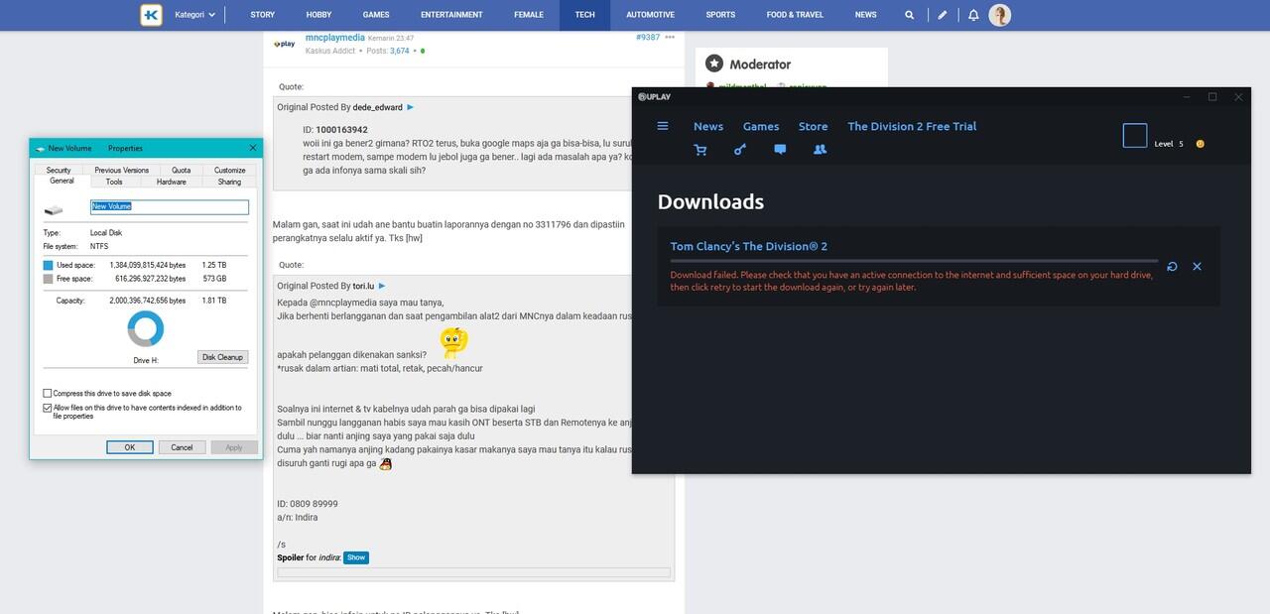This screenshot has width=1270, height=614.
Task: Click OK in the Properties dialog
Action: 130,447
